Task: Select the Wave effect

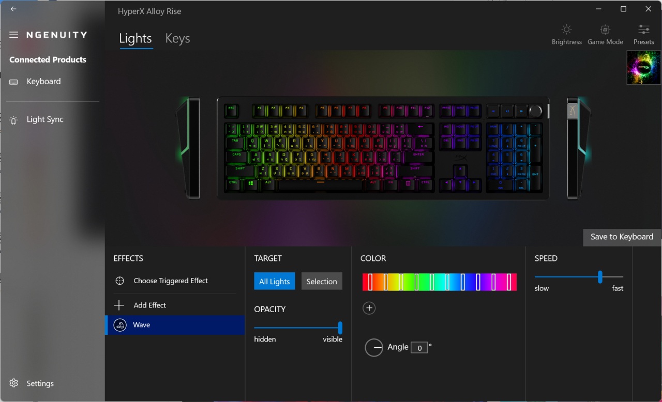Action: click(175, 325)
